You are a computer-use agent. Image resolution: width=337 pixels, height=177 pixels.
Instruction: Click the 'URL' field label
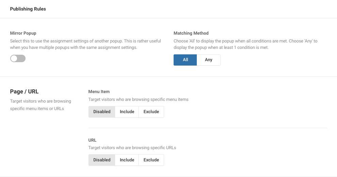coord(92,140)
